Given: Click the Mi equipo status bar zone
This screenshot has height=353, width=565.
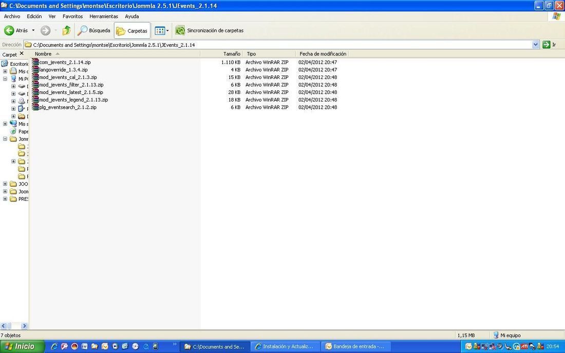Looking at the screenshot, I should 507,336.
